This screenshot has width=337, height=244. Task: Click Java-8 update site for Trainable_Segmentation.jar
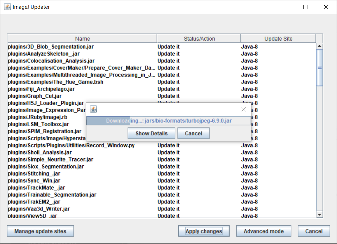tap(249, 195)
